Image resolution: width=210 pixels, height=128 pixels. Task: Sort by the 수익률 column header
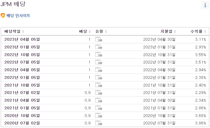(x=198, y=31)
